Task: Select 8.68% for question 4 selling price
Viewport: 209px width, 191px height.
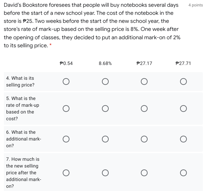Action: (x=105, y=82)
